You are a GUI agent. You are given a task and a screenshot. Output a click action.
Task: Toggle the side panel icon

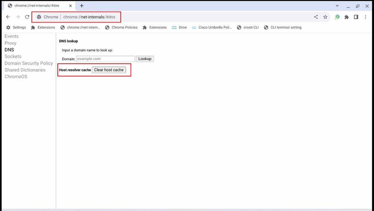356,17
